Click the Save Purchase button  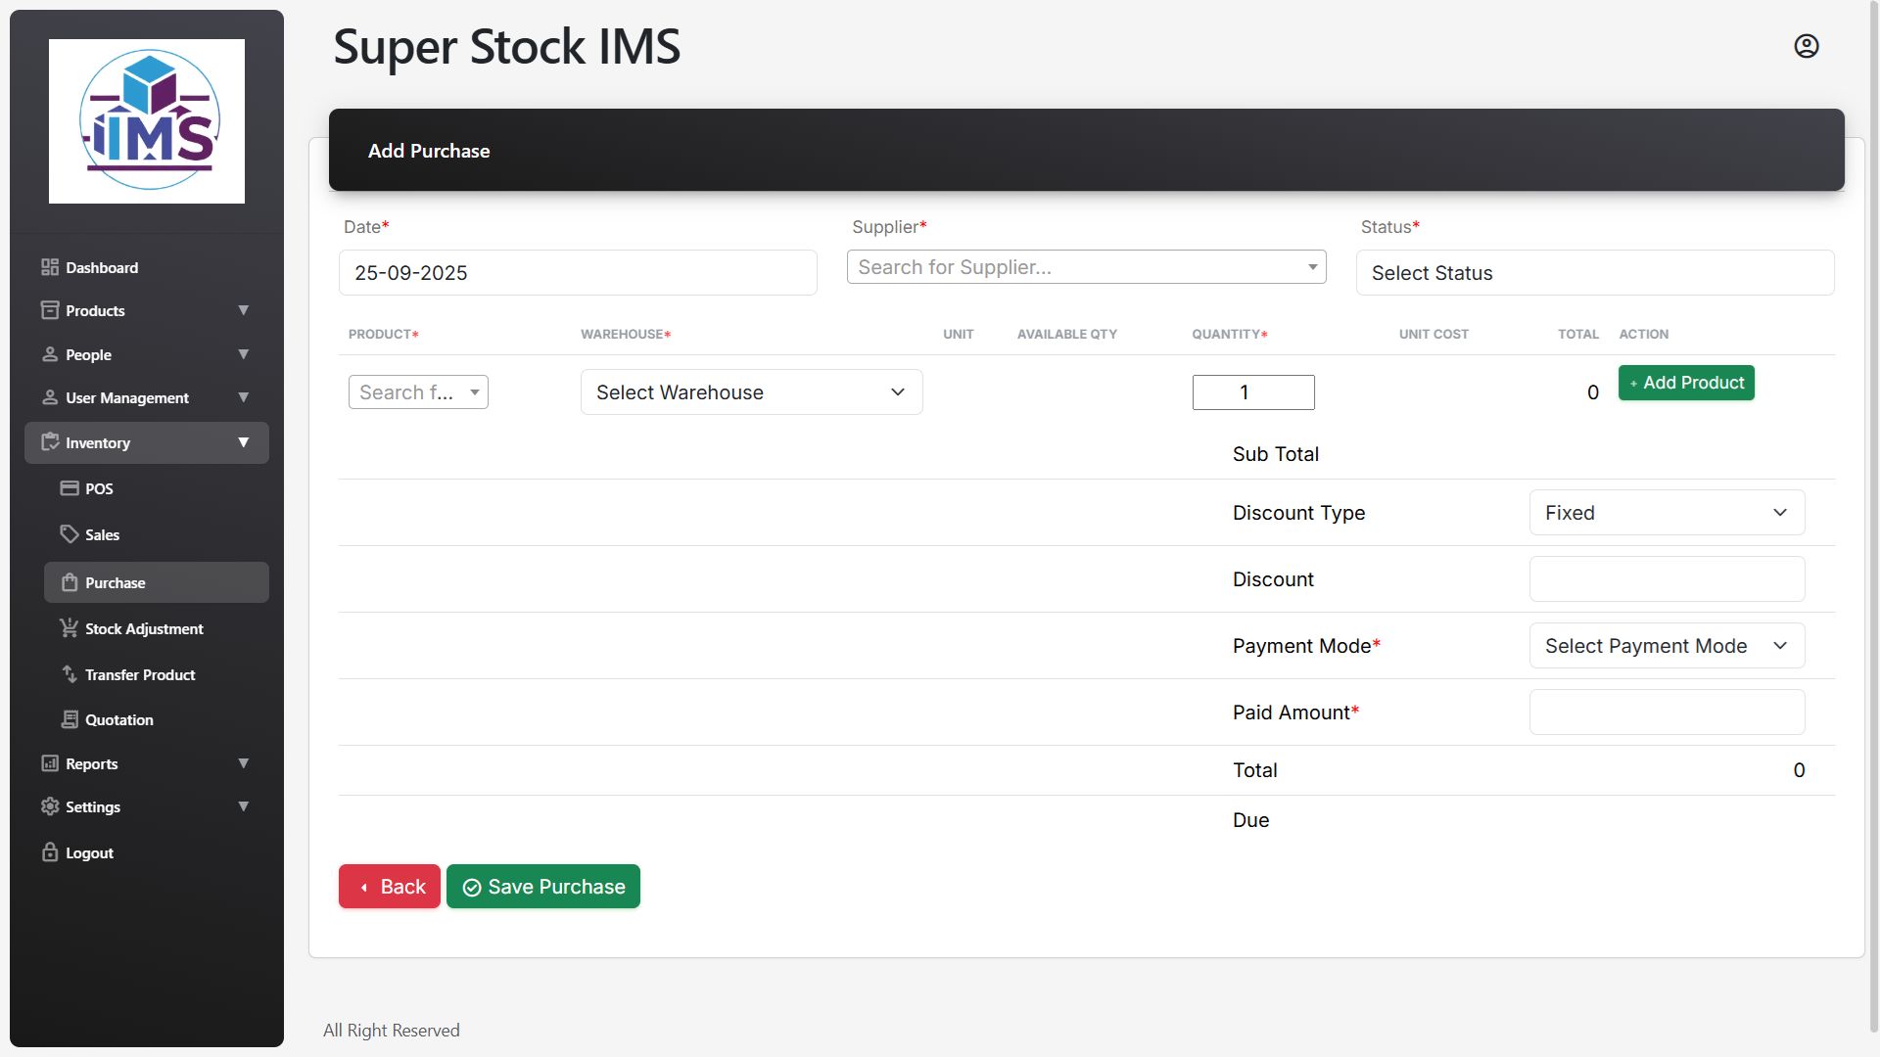click(x=543, y=887)
